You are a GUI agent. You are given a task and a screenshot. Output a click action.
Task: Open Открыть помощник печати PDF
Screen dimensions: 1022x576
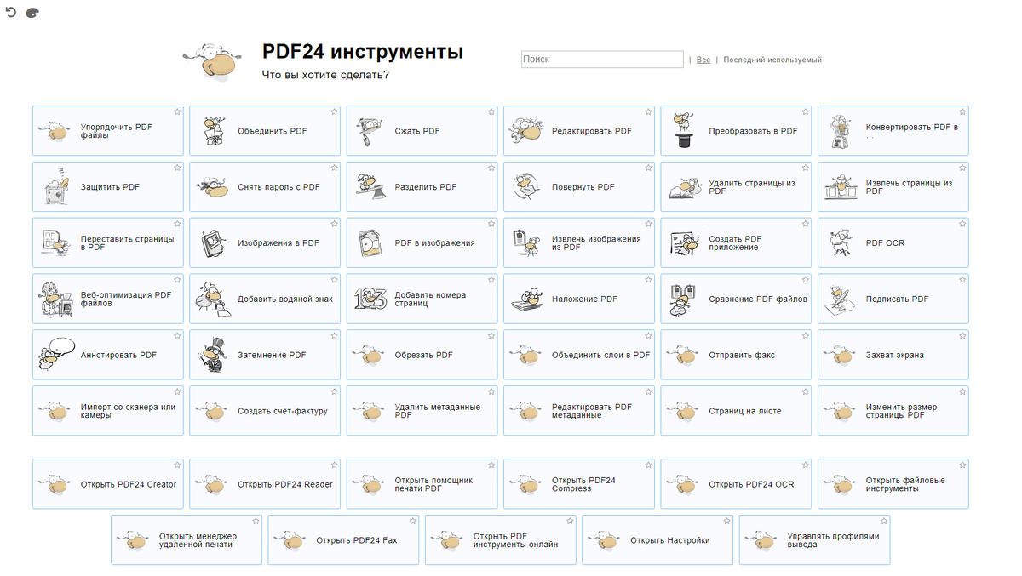(422, 484)
